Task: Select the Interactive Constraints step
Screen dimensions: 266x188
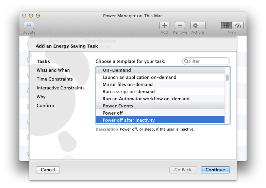Action: pyautogui.click(x=61, y=88)
